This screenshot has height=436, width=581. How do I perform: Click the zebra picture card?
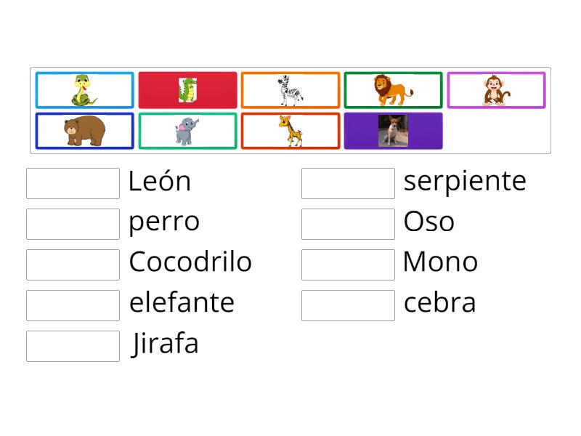coord(290,89)
